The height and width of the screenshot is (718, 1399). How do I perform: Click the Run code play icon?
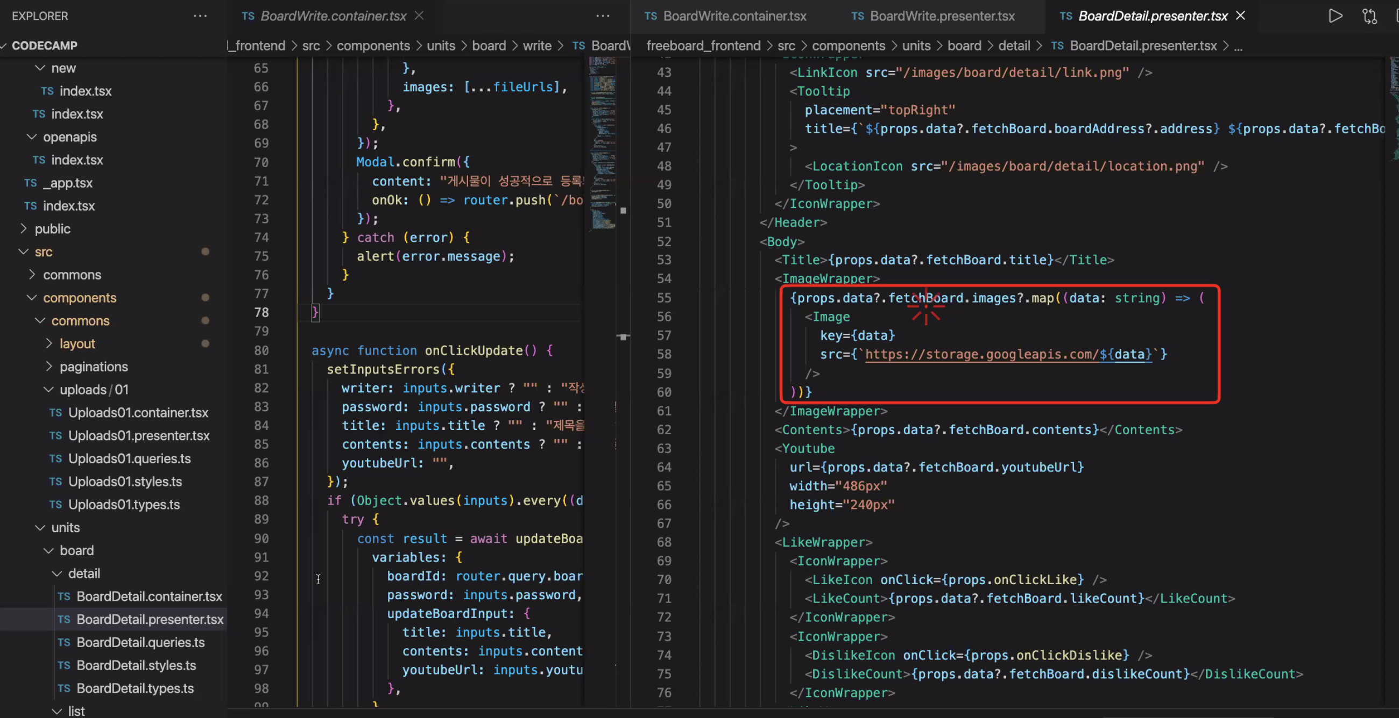[1336, 16]
